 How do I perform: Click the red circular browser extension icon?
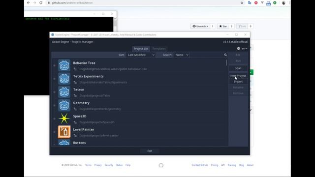pos(256,3)
